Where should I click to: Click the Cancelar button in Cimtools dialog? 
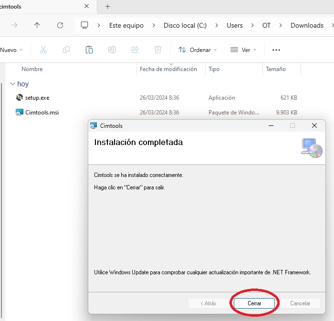(x=300, y=303)
